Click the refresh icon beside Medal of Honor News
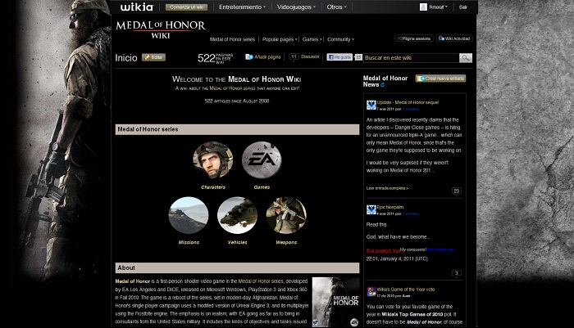The width and height of the screenshot is (574, 328). click(x=383, y=85)
